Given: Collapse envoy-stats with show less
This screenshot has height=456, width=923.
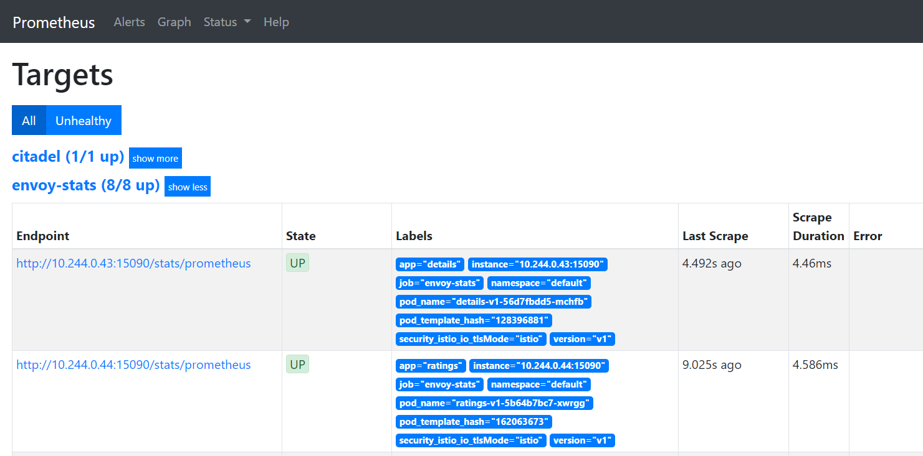Looking at the screenshot, I should [188, 187].
